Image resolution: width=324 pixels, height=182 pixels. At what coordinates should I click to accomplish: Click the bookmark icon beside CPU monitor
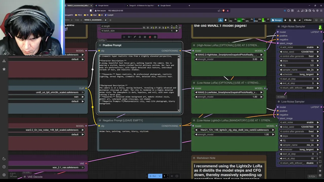tap(226, 20)
